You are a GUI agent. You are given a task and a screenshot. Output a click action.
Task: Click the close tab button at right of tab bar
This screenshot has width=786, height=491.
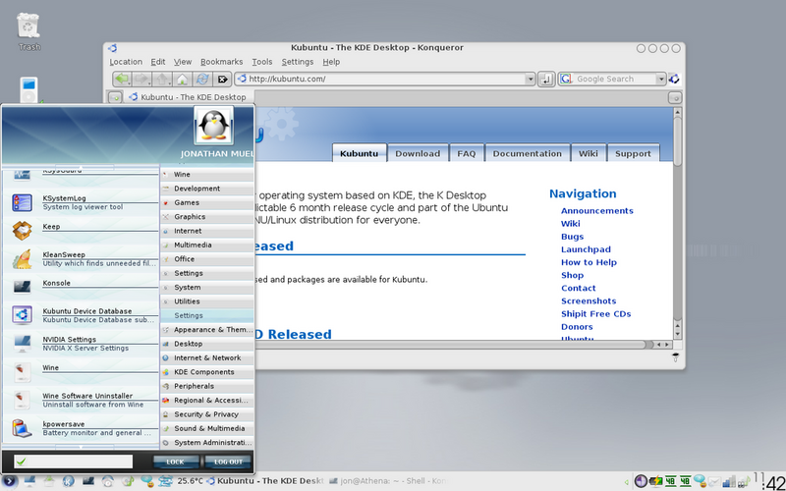(x=675, y=97)
